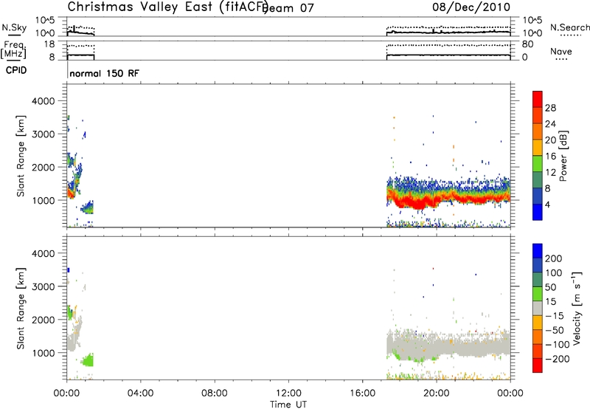Click Slant Range [km] label of velocity panel
The width and height of the screenshot is (590, 409).
[x=21, y=309]
